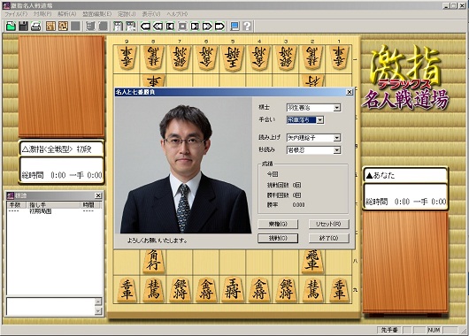Jump to last move arrow icon
469x336 pixels.
point(219,27)
